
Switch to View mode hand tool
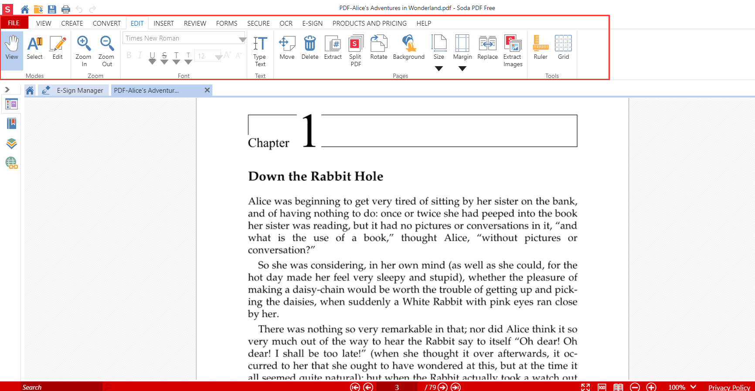coord(12,48)
